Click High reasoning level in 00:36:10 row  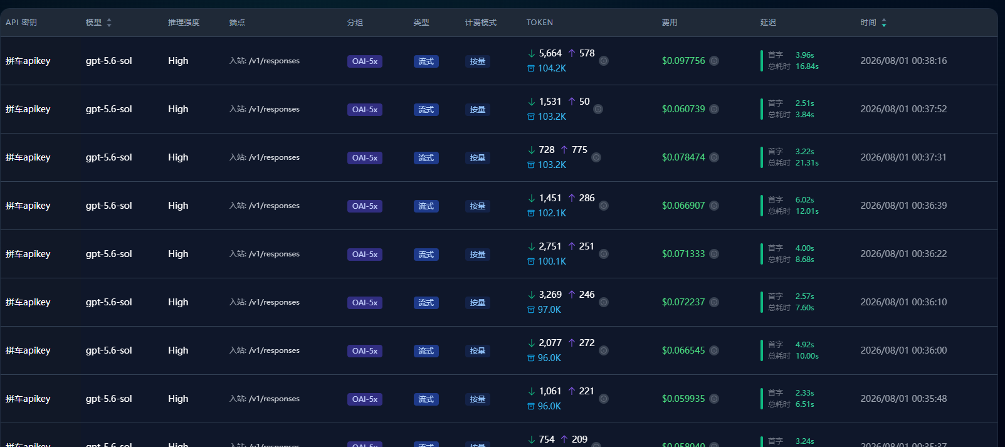(178, 302)
